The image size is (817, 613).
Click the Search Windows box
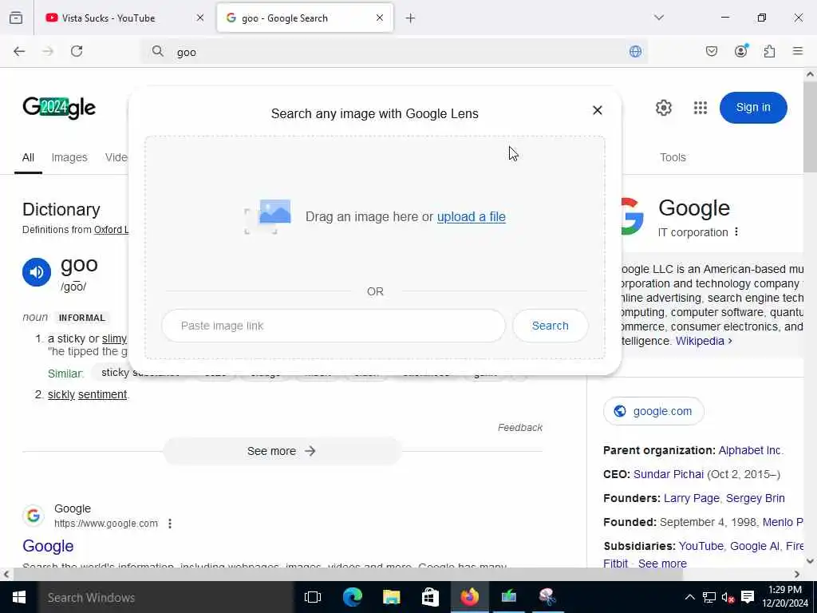[x=166, y=597]
